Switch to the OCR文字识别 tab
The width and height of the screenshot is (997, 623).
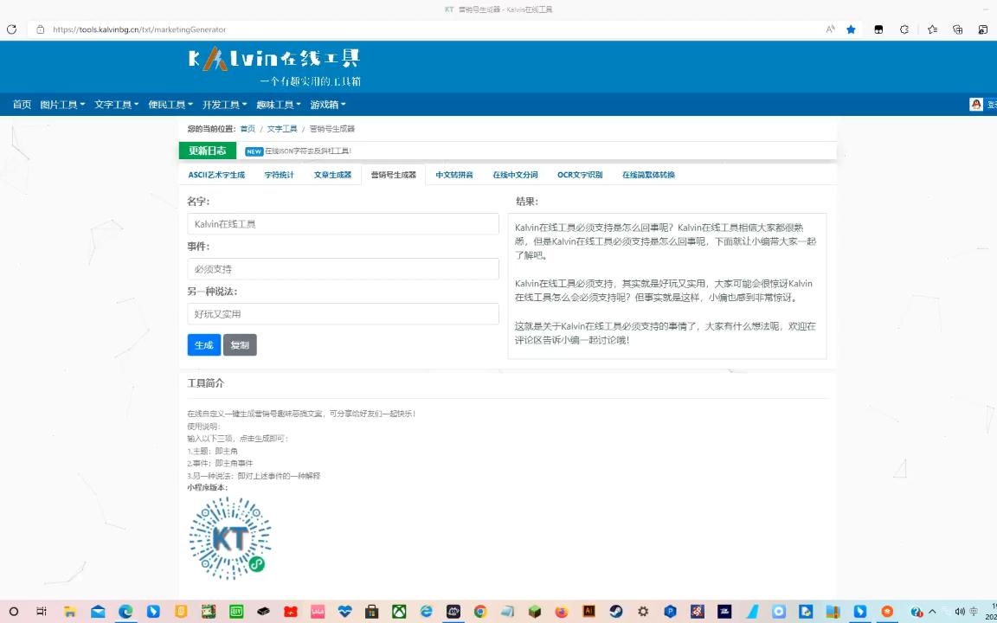580,175
